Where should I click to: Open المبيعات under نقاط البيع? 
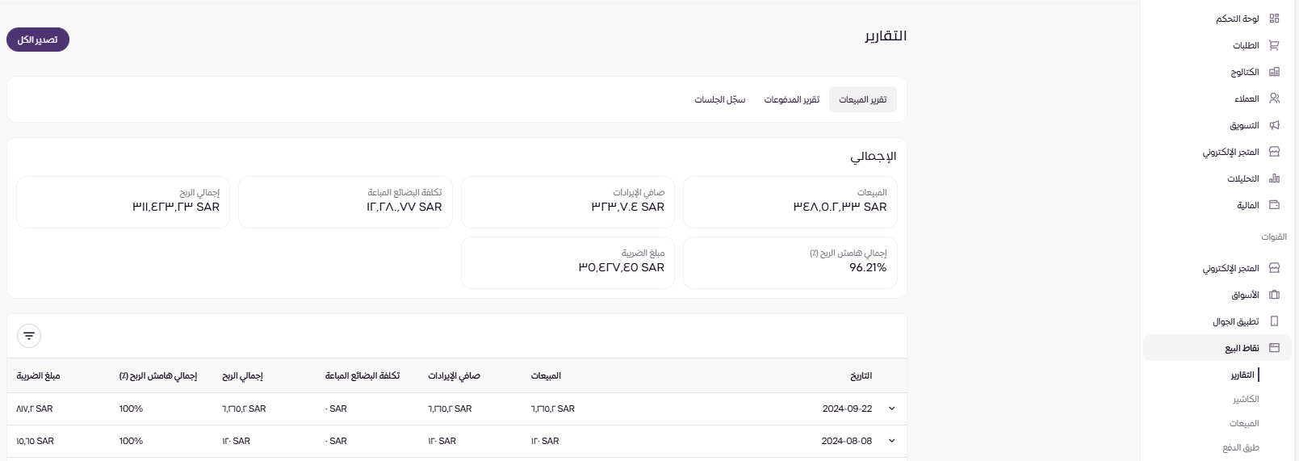(x=1243, y=424)
